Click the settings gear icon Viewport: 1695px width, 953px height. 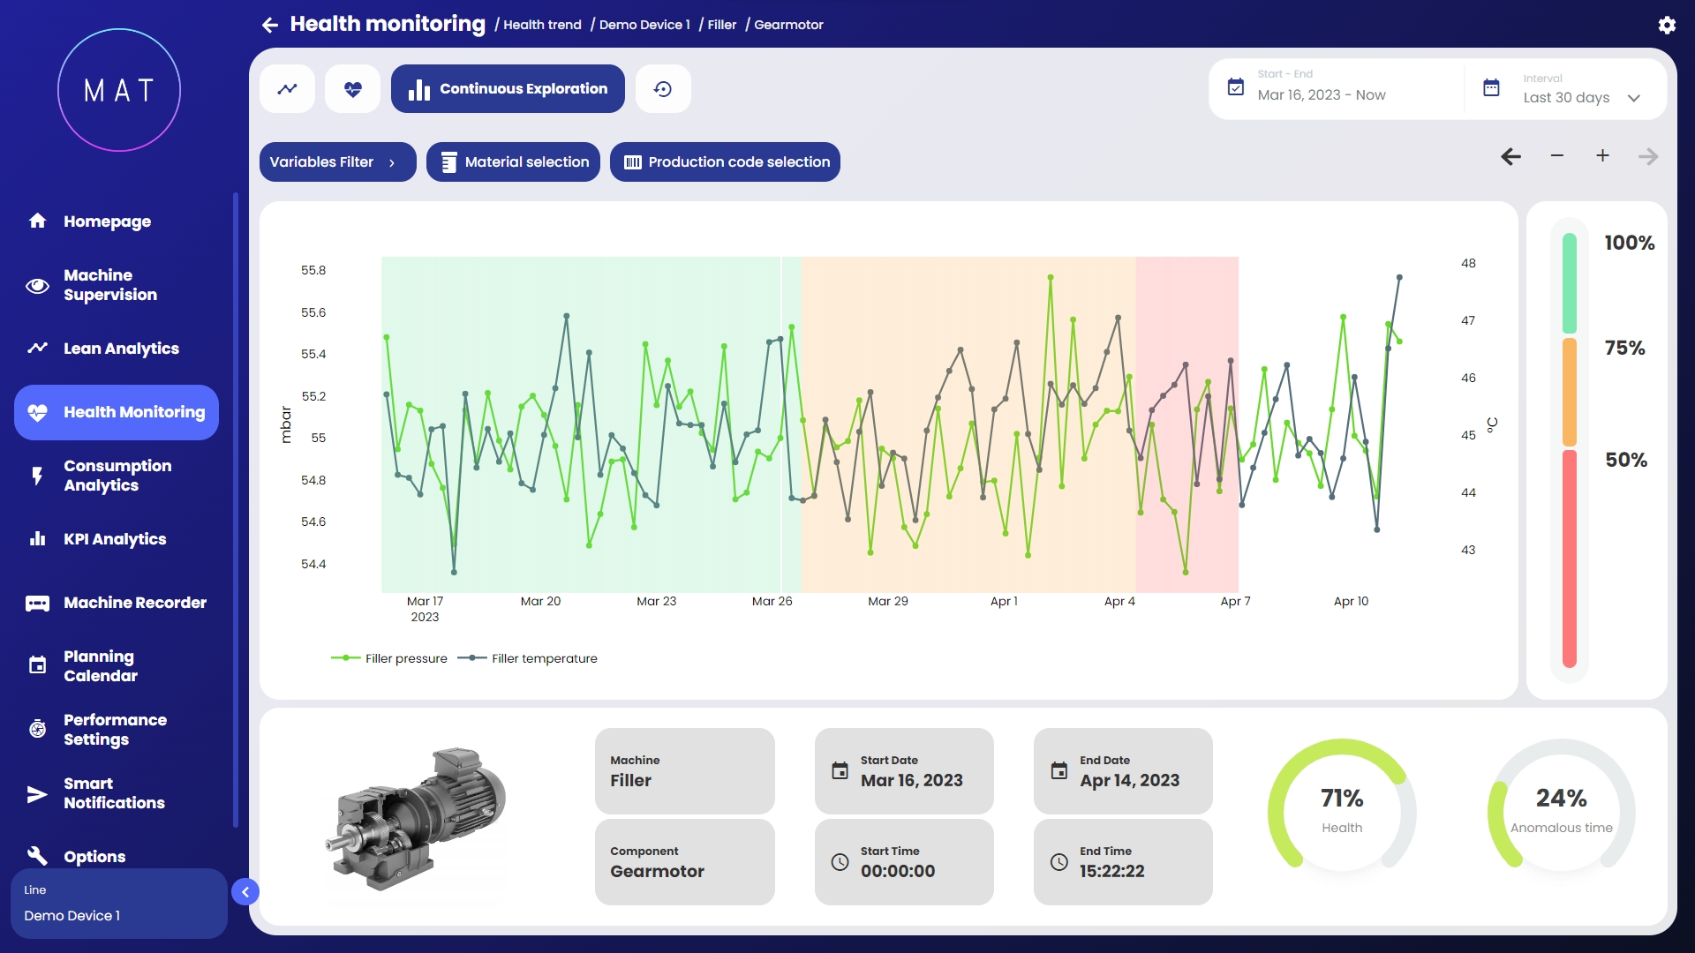click(x=1667, y=25)
